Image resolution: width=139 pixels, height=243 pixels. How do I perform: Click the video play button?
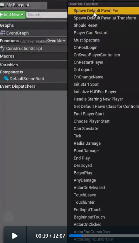(15, 236)
